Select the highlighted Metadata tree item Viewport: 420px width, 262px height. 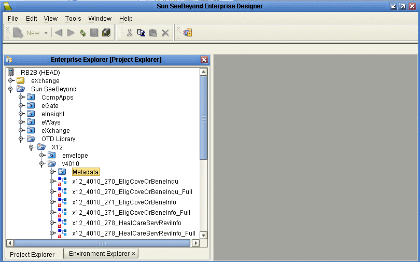[x=86, y=172]
